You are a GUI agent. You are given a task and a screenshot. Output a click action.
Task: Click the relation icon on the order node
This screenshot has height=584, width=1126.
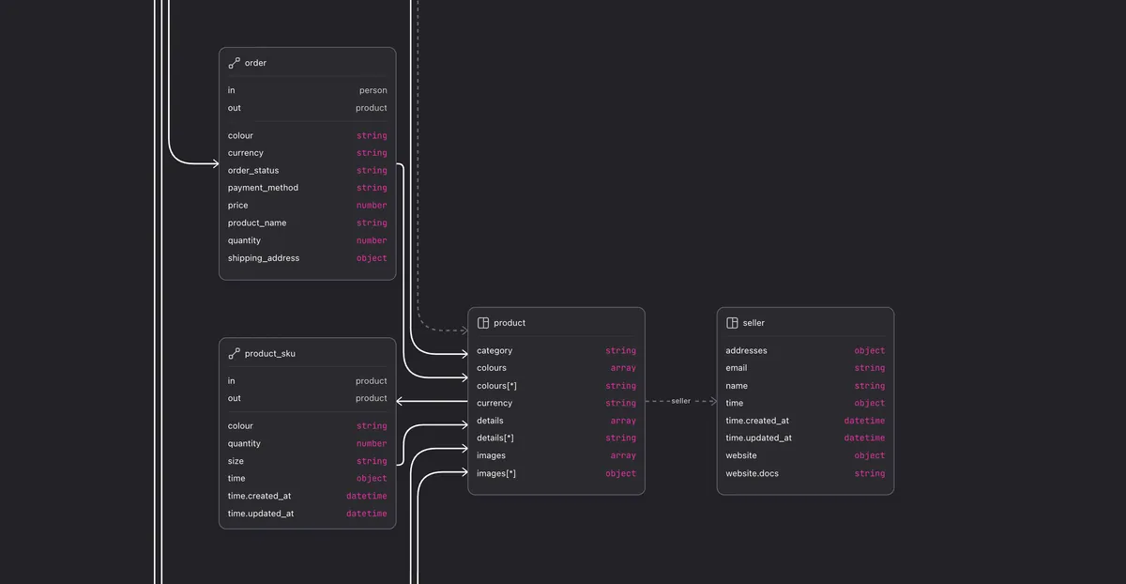click(x=234, y=63)
